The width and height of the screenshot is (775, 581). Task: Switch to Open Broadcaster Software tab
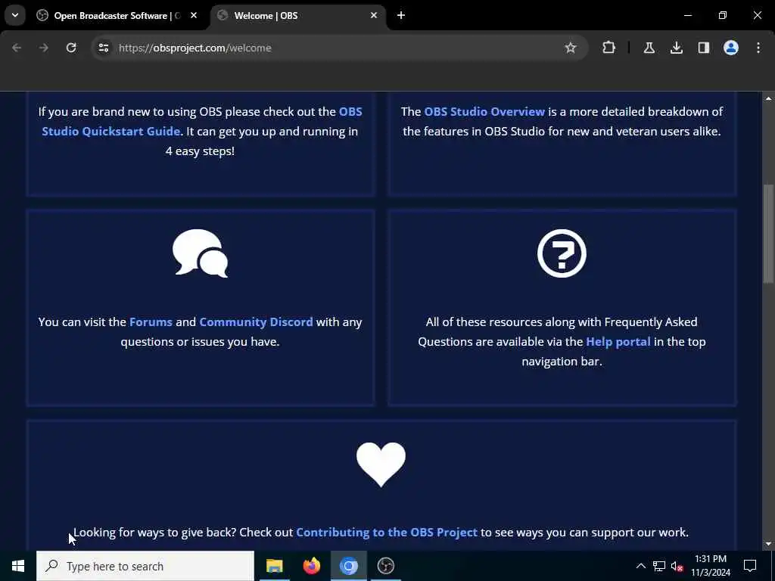[117, 16]
